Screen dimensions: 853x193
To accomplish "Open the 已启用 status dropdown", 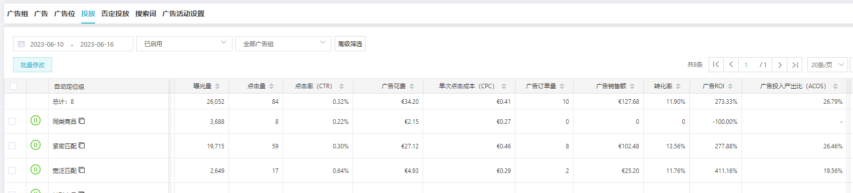I will 184,44.
